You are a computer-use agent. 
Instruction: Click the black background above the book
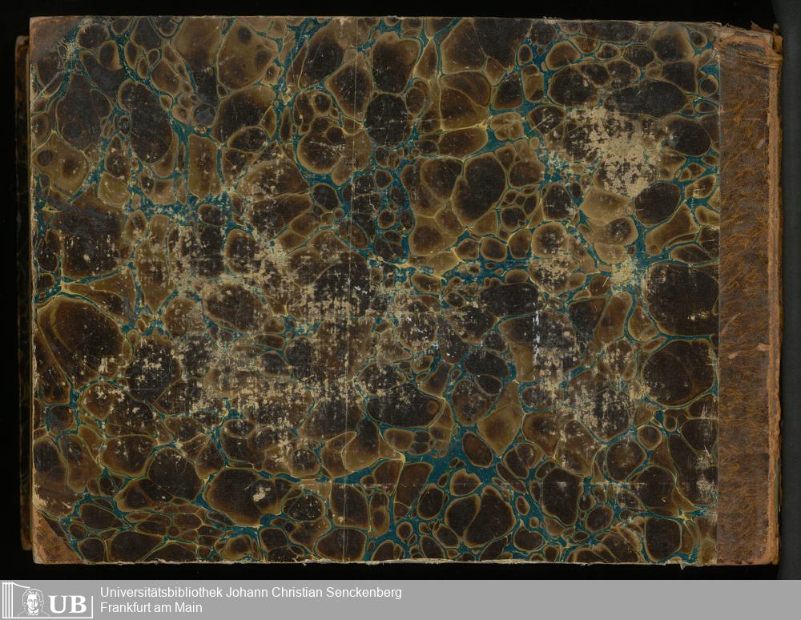(400, 7)
